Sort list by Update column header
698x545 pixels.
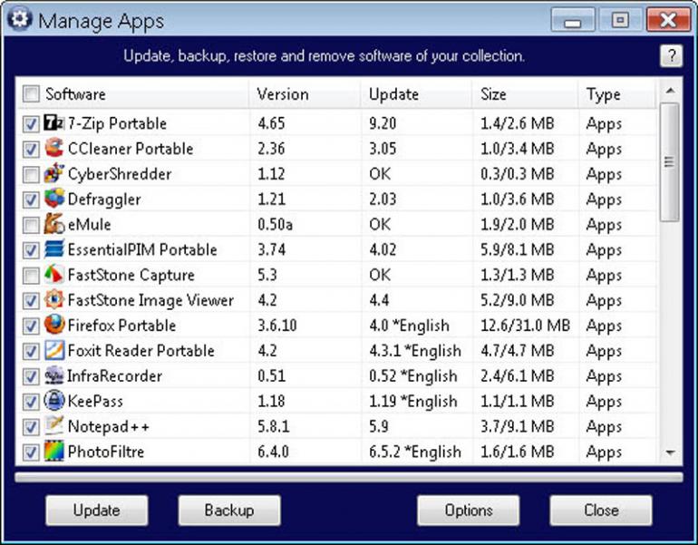417,94
